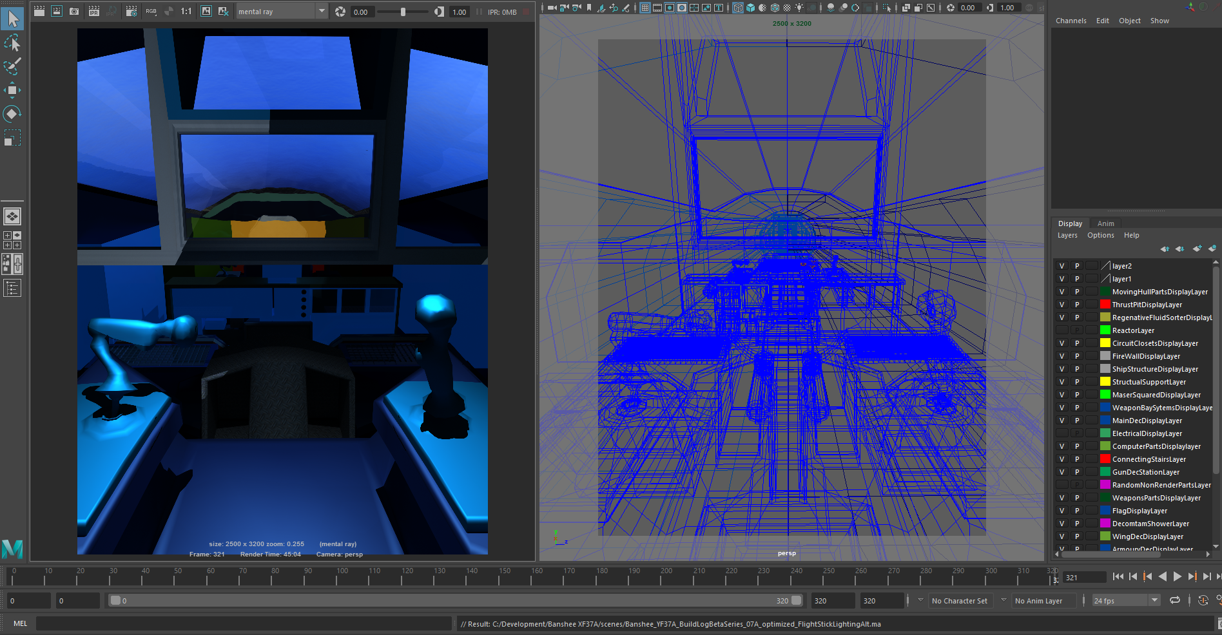This screenshot has width=1222, height=635.
Task: Open the Channels menu
Action: click(x=1071, y=21)
